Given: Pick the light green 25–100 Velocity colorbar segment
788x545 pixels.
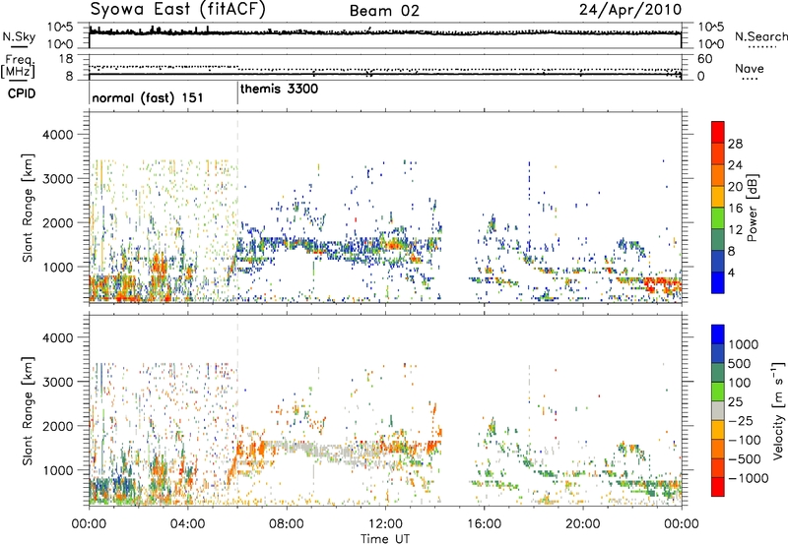Looking at the screenshot, I should click(x=718, y=392).
